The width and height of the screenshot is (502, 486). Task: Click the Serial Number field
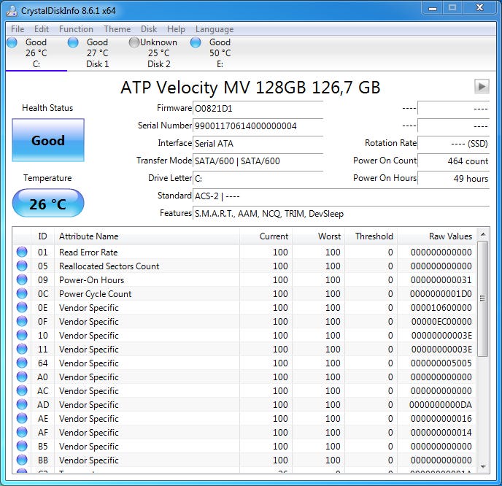[x=258, y=126]
